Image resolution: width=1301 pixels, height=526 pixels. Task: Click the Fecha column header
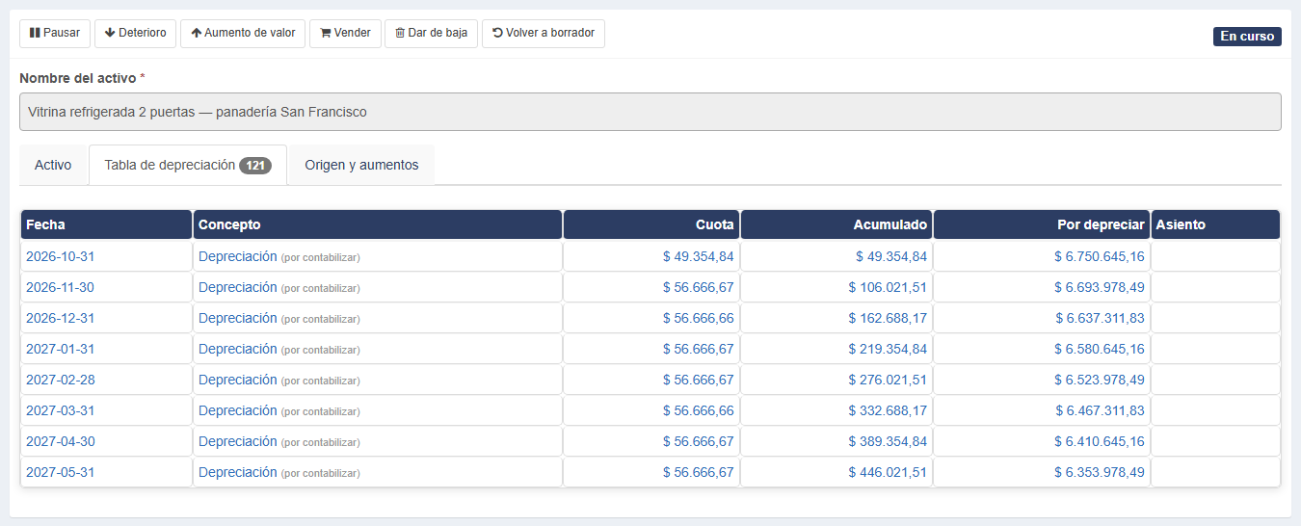[x=106, y=224]
